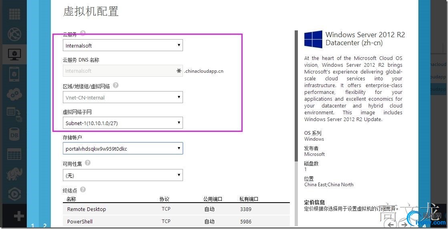
Task: Open the HDInsight elephant icon
Action: click(14, 175)
